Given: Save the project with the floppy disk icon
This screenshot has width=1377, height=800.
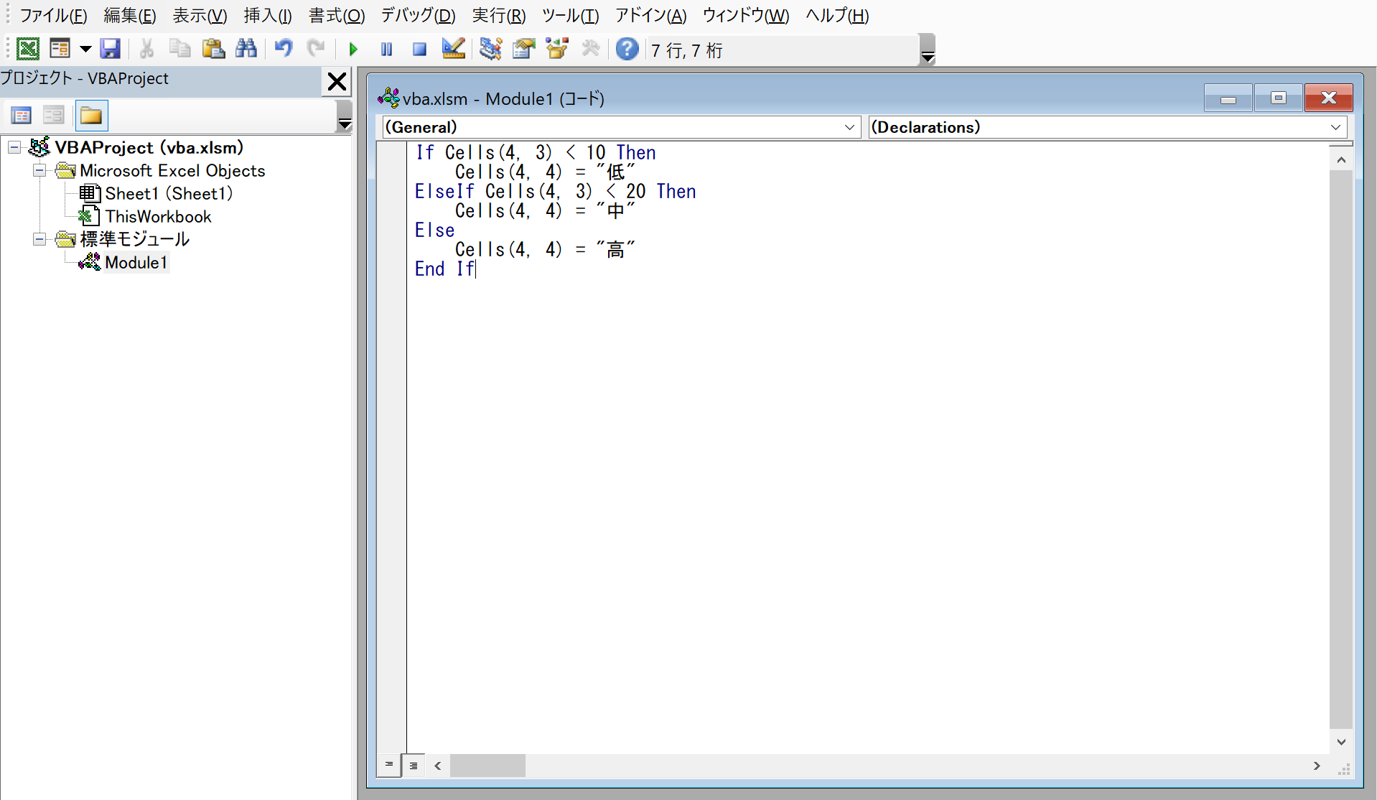Looking at the screenshot, I should pyautogui.click(x=110, y=49).
